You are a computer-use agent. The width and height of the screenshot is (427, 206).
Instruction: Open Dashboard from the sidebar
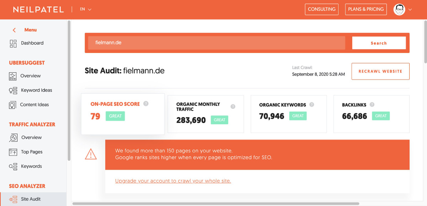point(33,43)
